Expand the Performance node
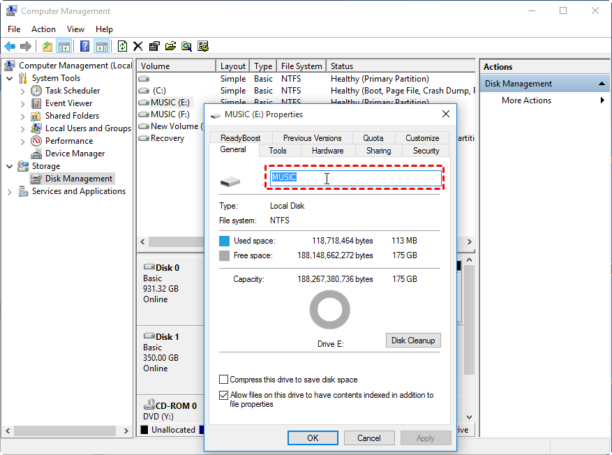Viewport: 612px width, 455px height. click(x=22, y=142)
